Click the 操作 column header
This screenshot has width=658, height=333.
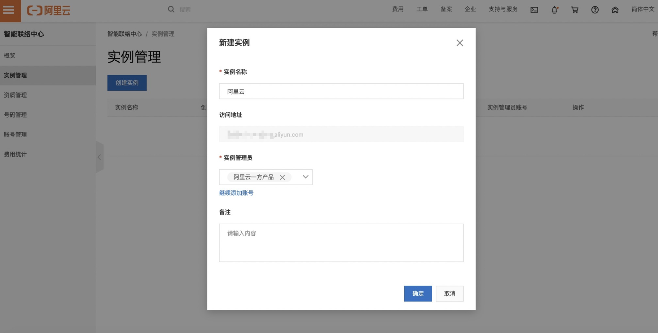coord(578,108)
